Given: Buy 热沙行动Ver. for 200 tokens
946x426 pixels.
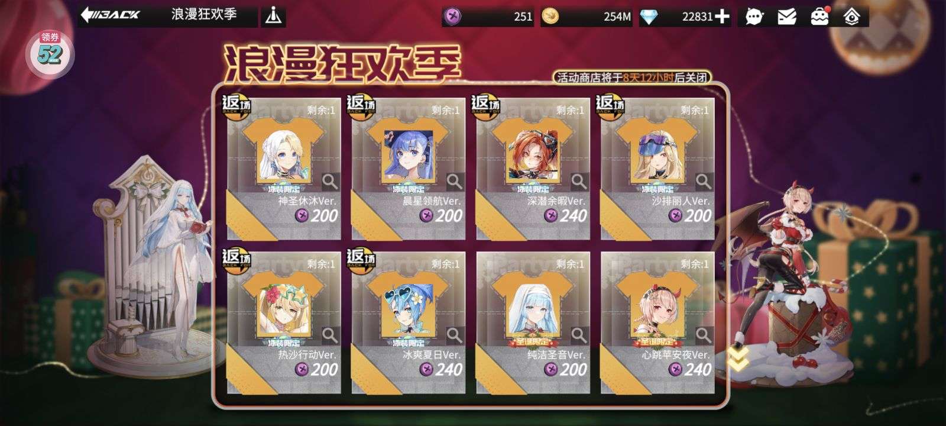Looking at the screenshot, I should [316, 369].
